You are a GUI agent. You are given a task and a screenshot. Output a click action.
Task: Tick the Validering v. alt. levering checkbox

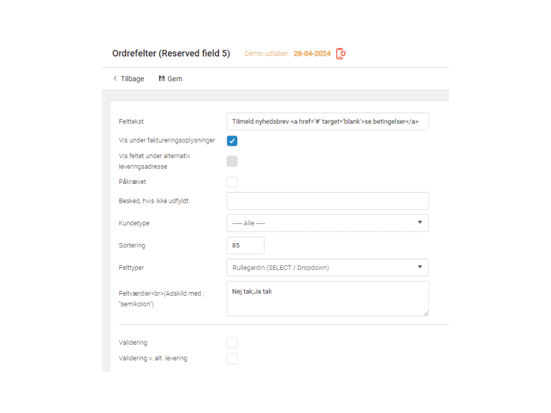[x=232, y=359]
